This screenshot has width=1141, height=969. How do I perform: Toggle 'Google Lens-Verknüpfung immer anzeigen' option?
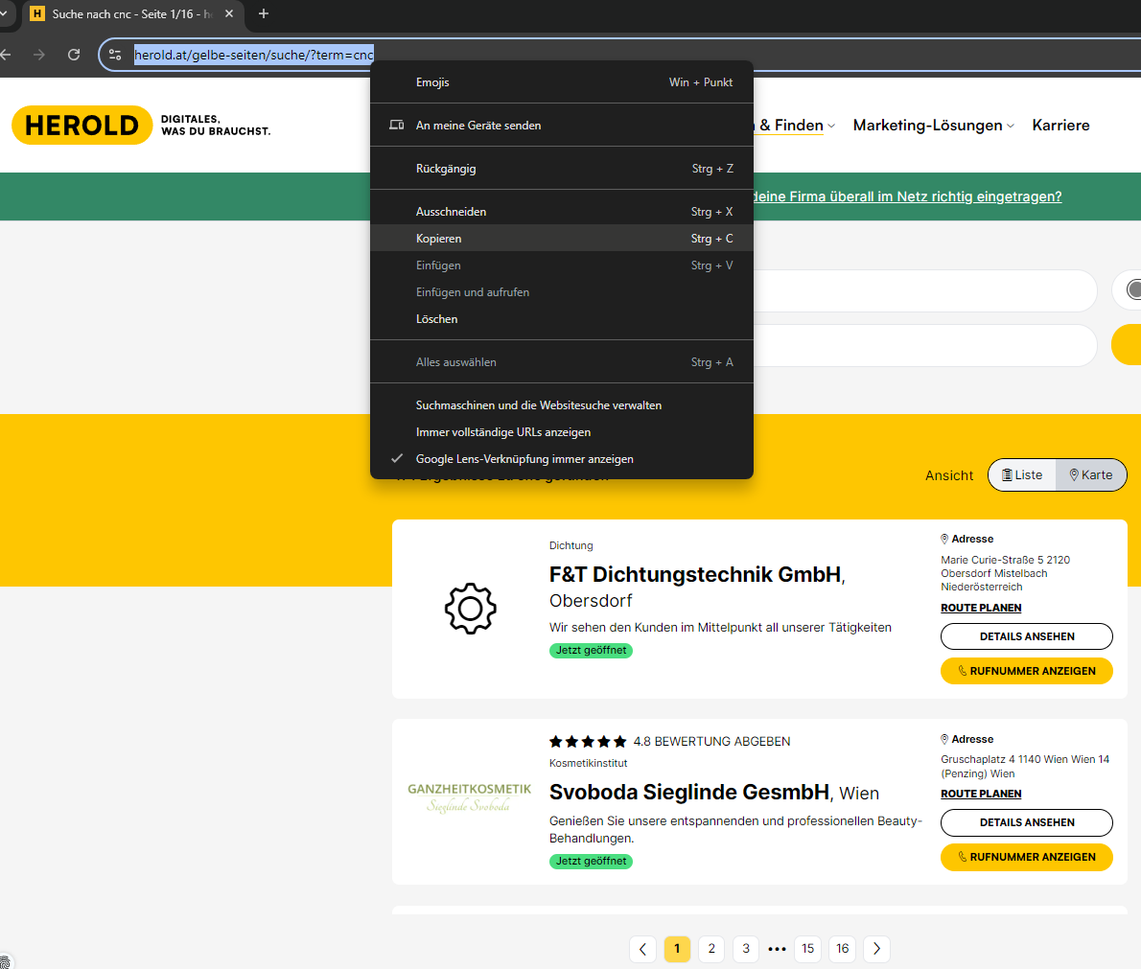524,459
